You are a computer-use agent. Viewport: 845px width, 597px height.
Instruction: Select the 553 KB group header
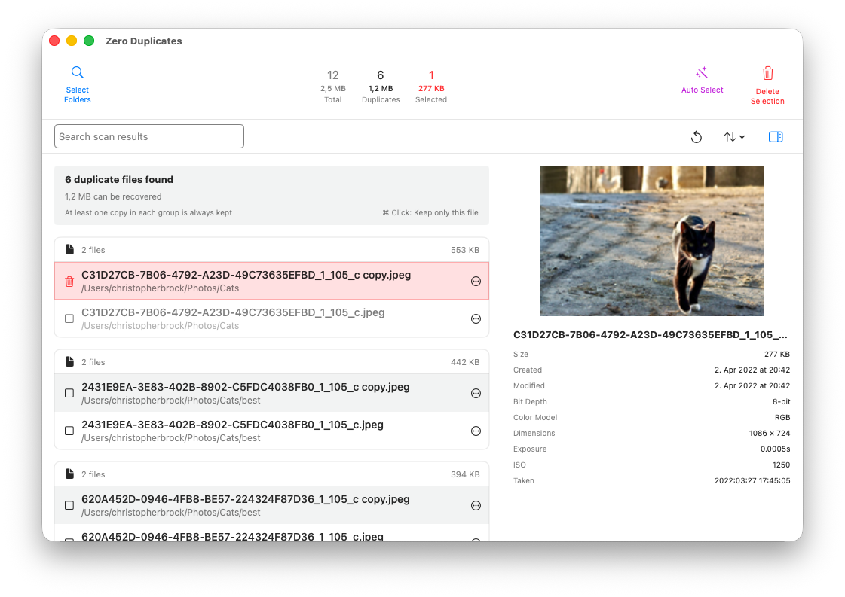(271, 250)
